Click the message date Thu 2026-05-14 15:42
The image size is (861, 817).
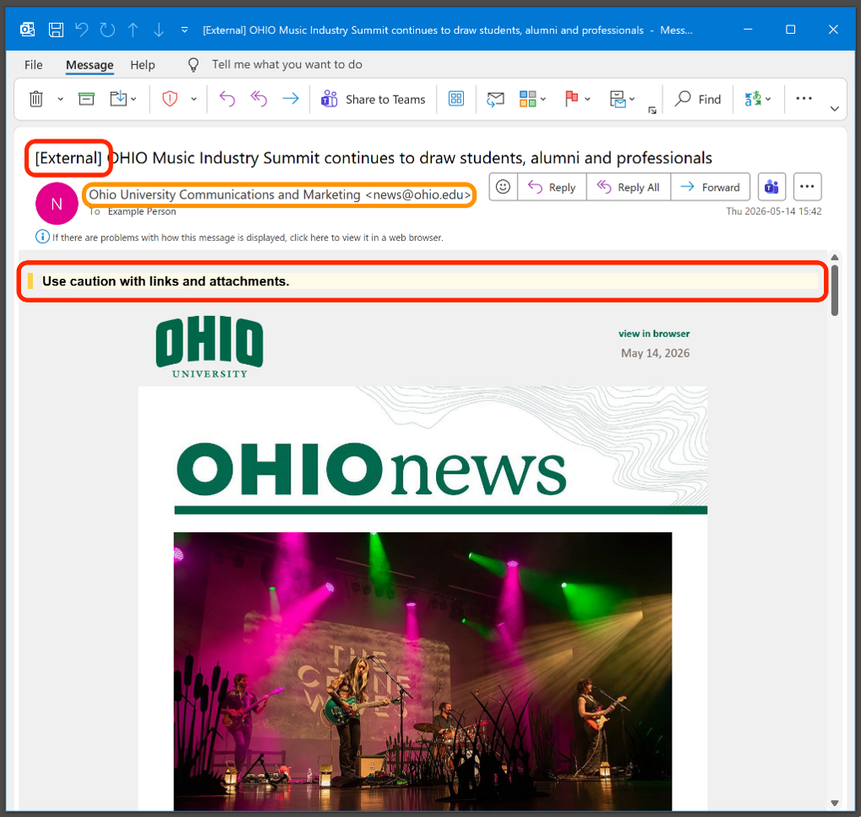coord(774,211)
